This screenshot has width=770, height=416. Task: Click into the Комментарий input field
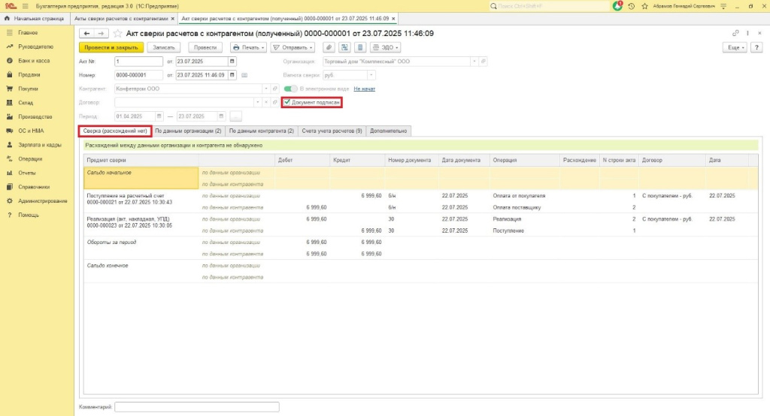196,407
